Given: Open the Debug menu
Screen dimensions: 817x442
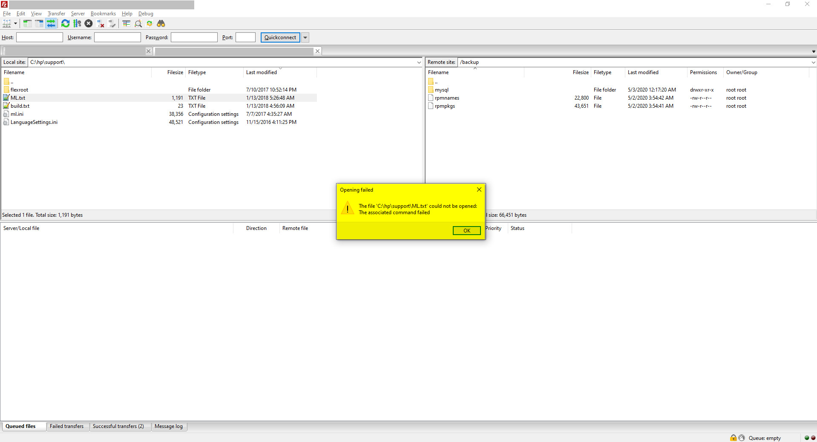Looking at the screenshot, I should pyautogui.click(x=146, y=14).
